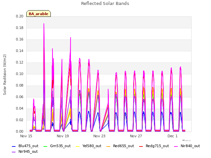Click the red Redg715_out legend color marker
This screenshot has height=158, width=211.
tap(141, 146)
